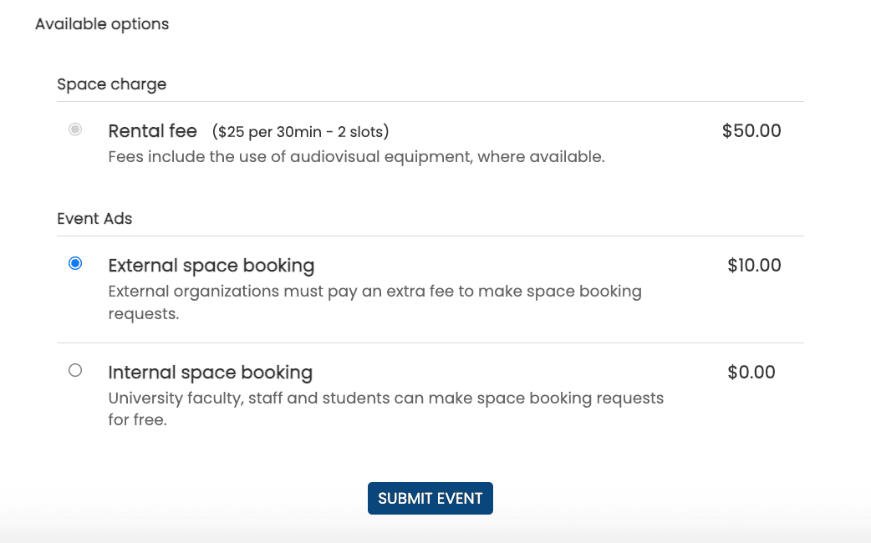Click the "Internal space booking" label text
Viewport: 871px width, 543px height.
210,372
